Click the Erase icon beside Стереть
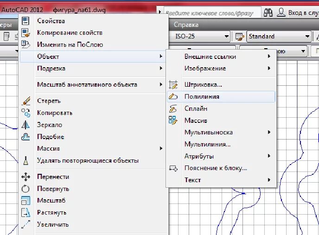Screen dimensions: 319x235 (x=26, y=101)
